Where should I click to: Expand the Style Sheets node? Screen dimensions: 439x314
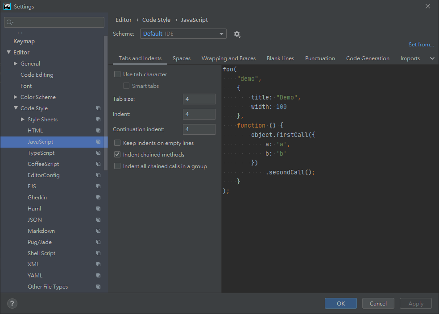(x=23, y=120)
